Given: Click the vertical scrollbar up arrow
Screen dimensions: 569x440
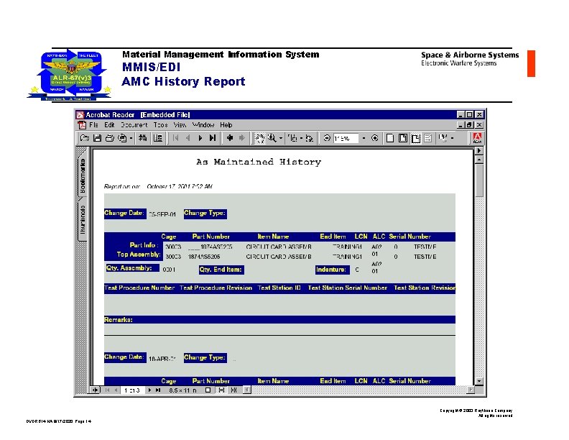Looking at the screenshot, I should 479,160.
